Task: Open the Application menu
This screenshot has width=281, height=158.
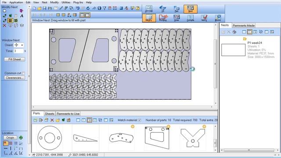Action: tap(16, 2)
